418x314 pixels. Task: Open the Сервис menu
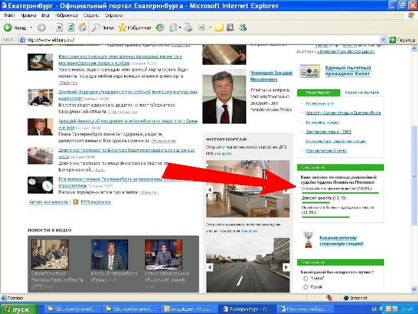tap(91, 16)
